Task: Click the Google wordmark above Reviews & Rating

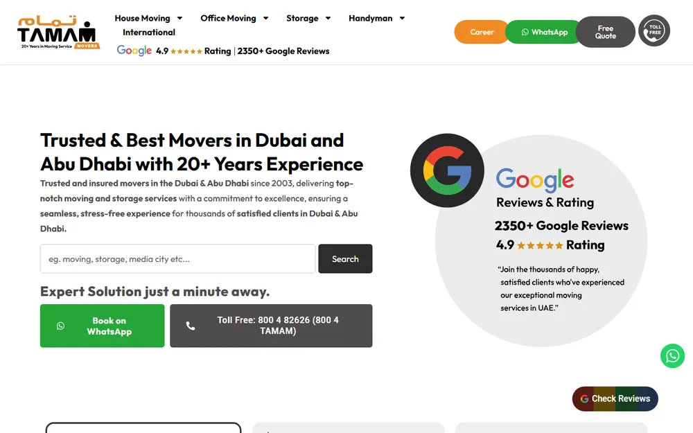Action: [x=535, y=180]
